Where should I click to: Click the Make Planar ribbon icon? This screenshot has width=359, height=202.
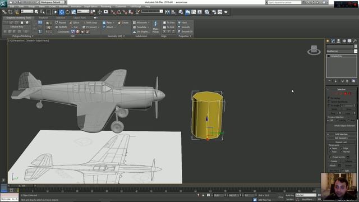[x=155, y=27]
